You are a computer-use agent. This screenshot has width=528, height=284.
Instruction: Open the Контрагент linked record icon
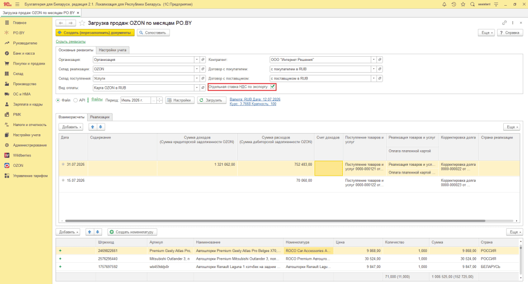[379, 60]
